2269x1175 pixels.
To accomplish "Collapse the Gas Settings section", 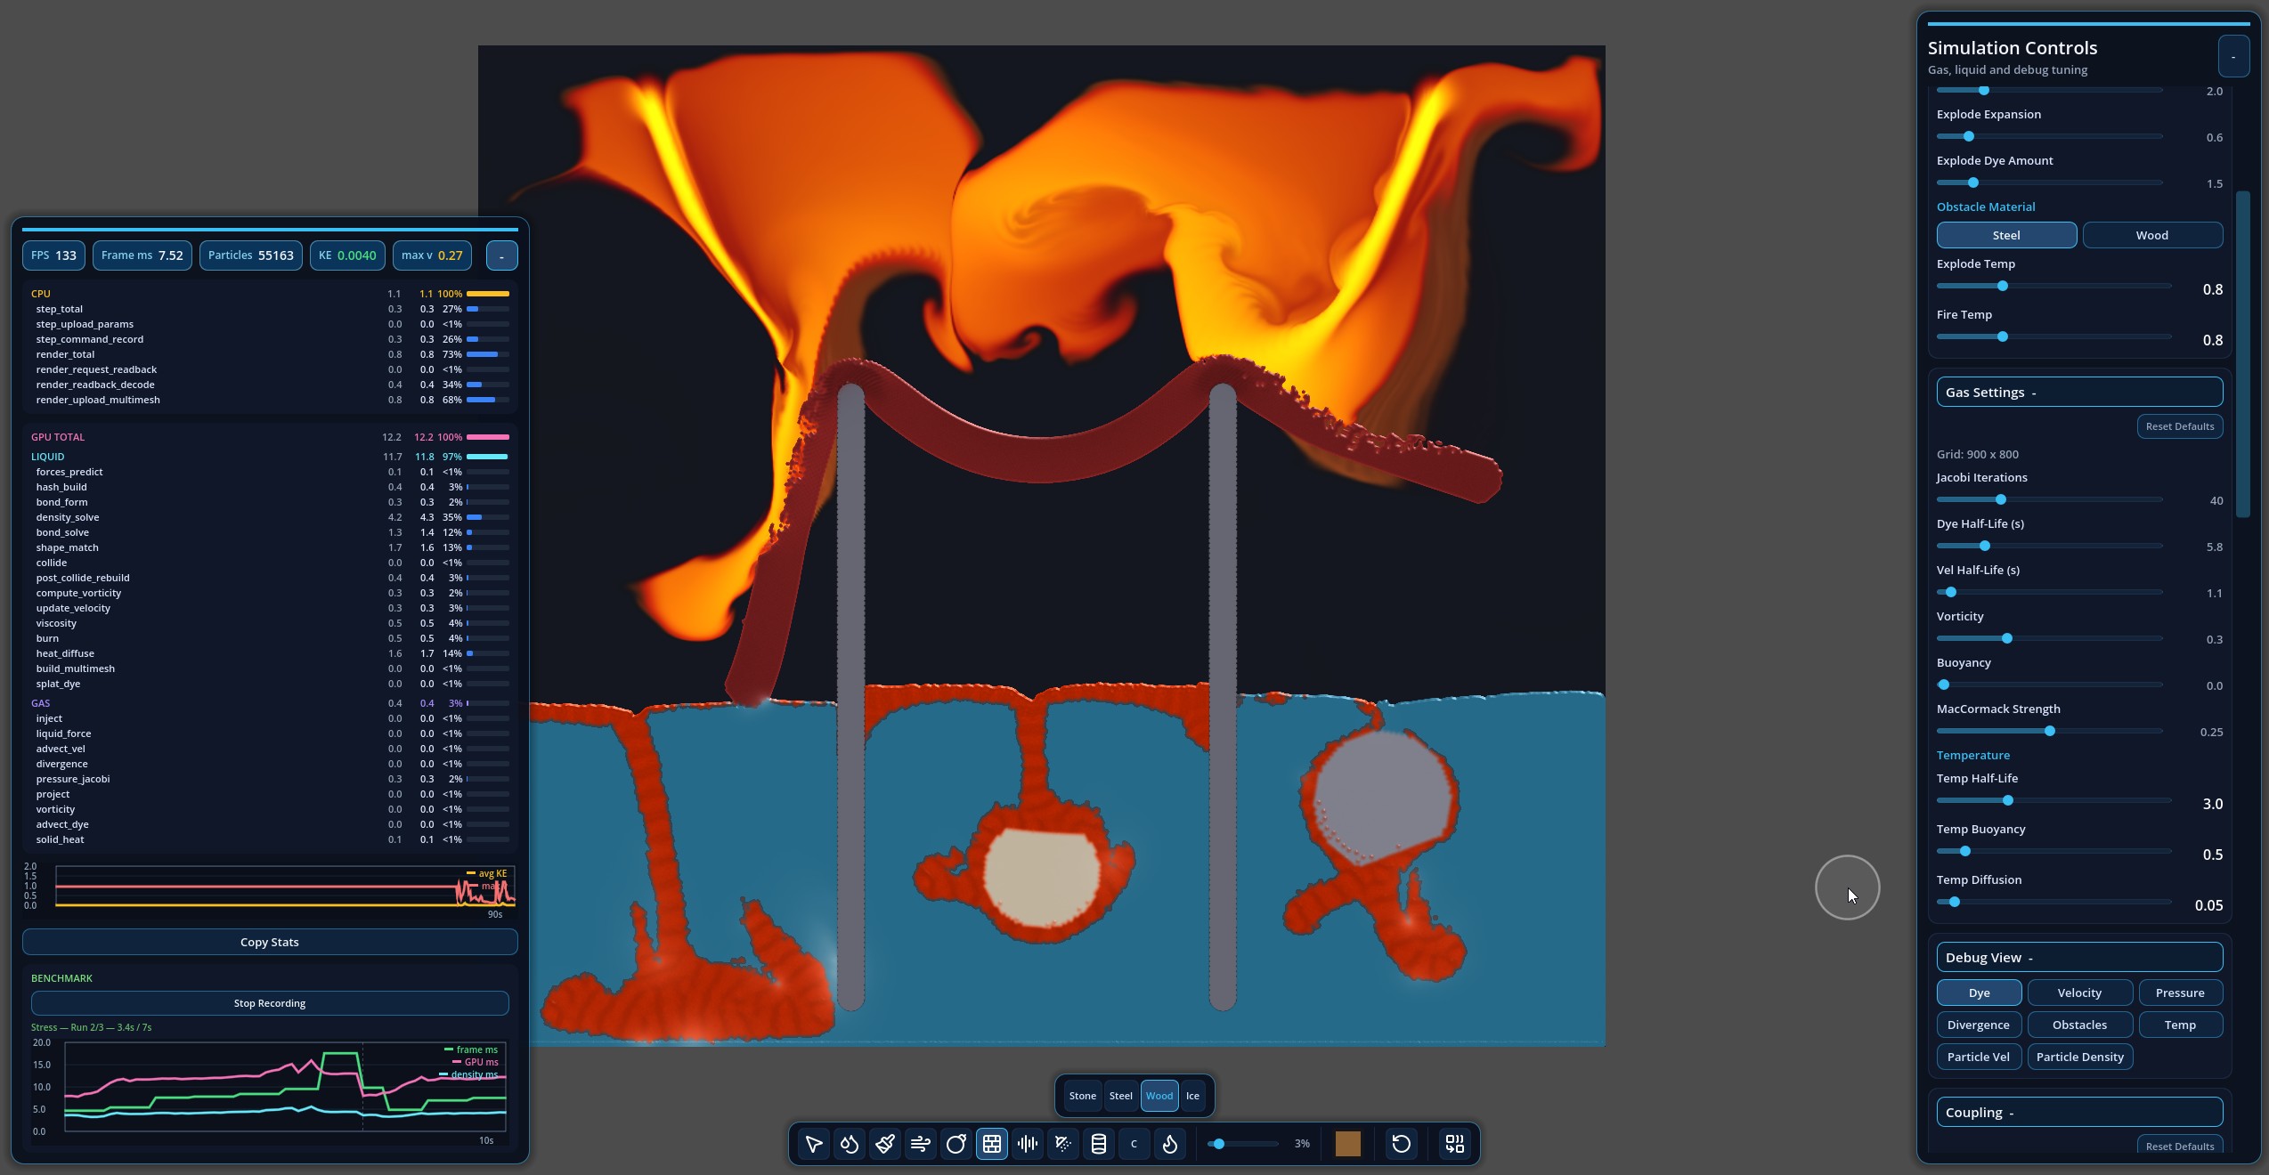I will click(2078, 393).
